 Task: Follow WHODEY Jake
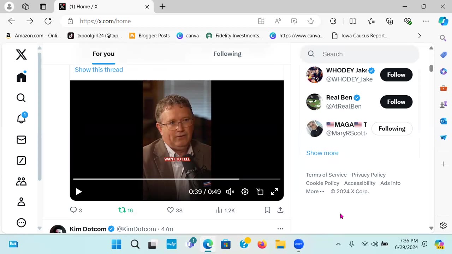tap(396, 75)
